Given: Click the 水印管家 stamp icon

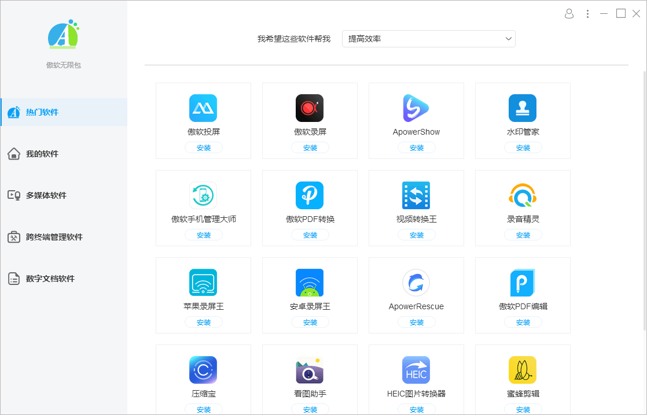Looking at the screenshot, I should pyautogui.click(x=523, y=108).
